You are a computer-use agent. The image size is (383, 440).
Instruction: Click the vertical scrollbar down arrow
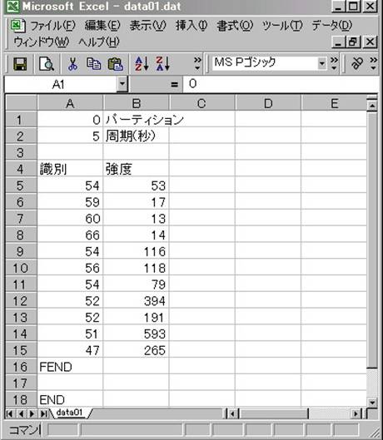(x=372, y=403)
